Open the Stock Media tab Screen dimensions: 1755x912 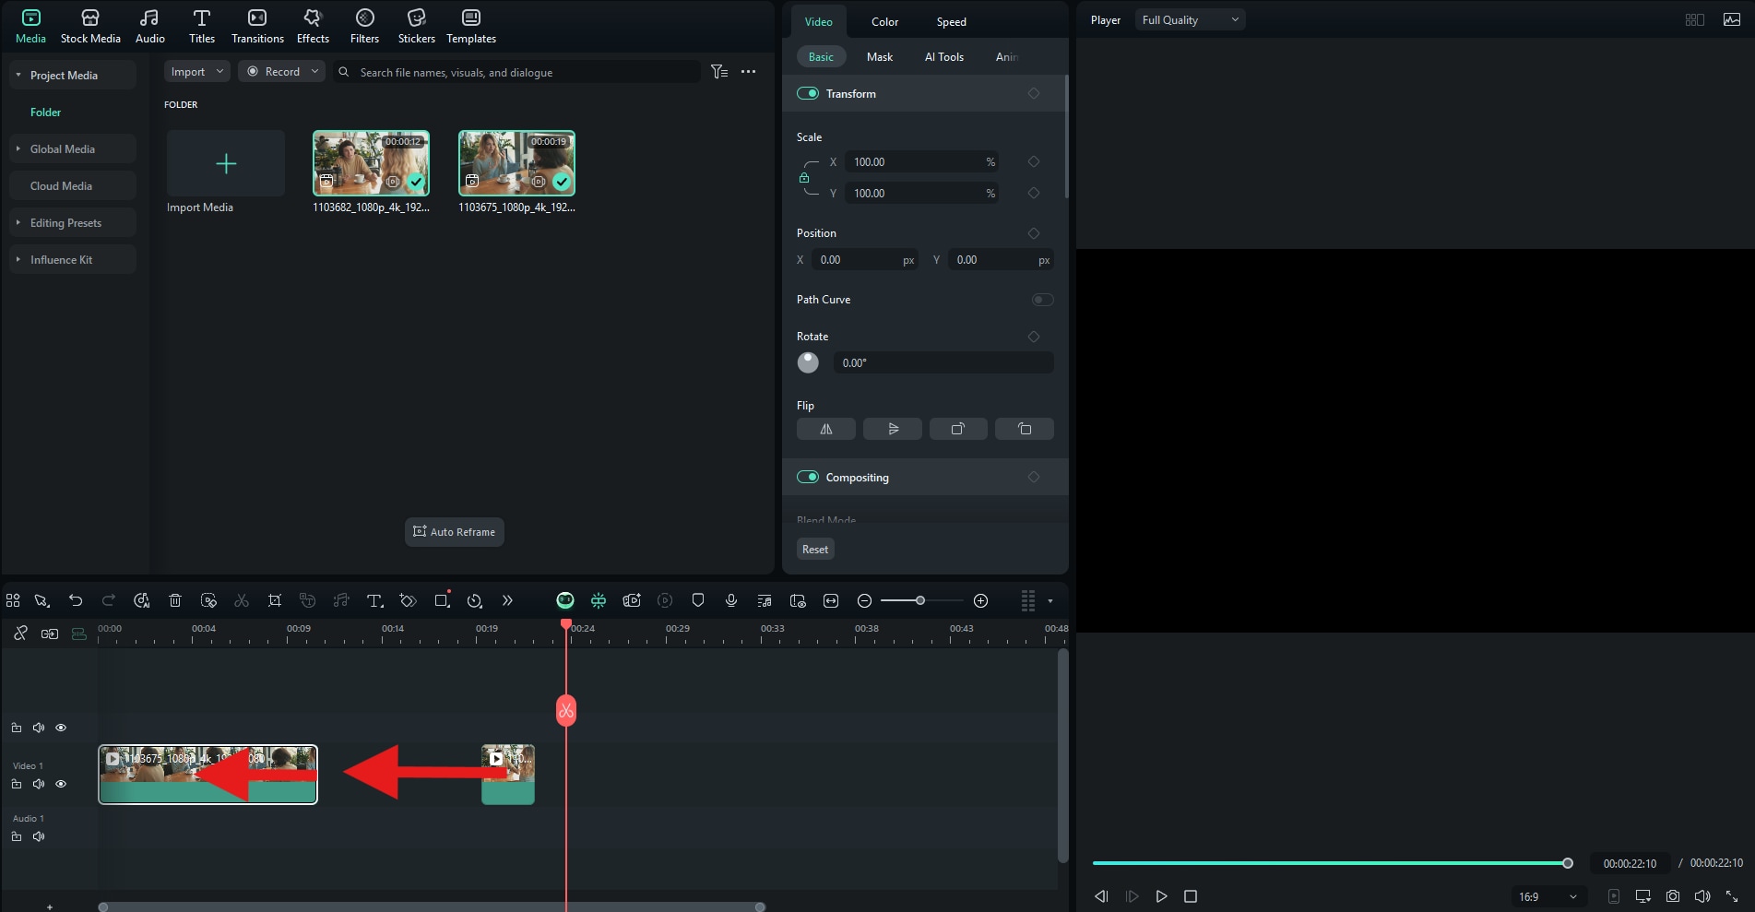(90, 26)
